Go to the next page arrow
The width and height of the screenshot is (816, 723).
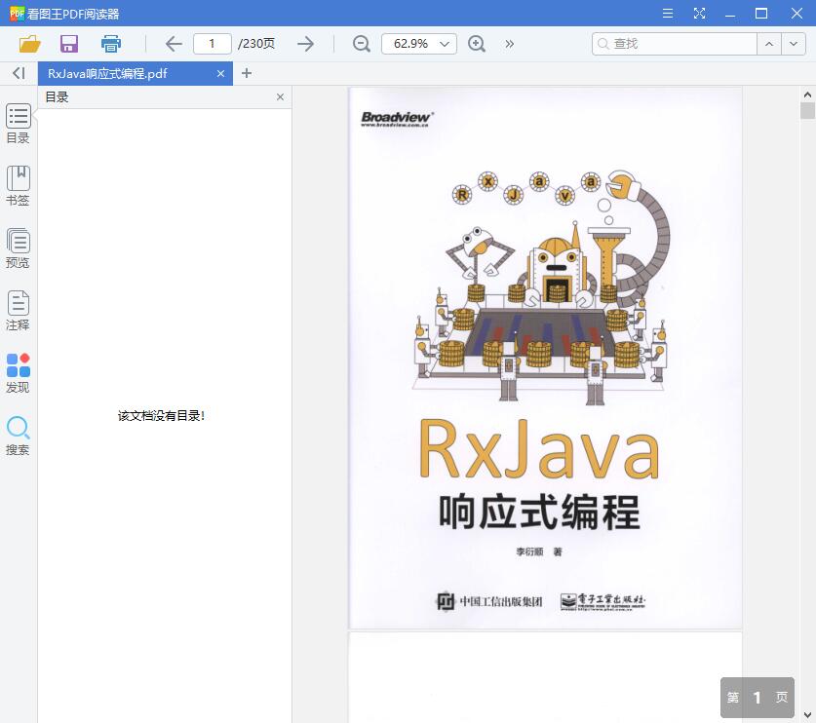[305, 44]
